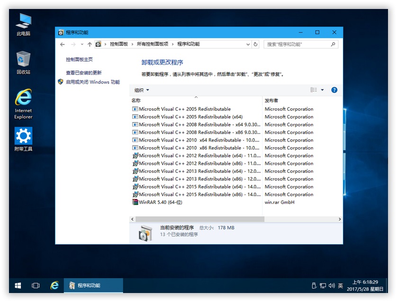Screen dimensions: 397x302
Task: Click the address bar control panel icon
Action: tap(99, 44)
